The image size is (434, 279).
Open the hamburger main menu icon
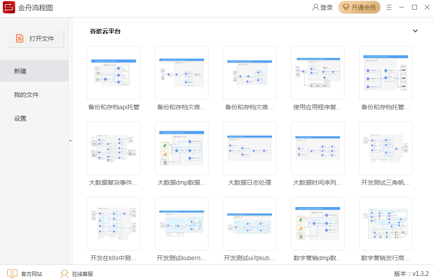coord(389,7)
